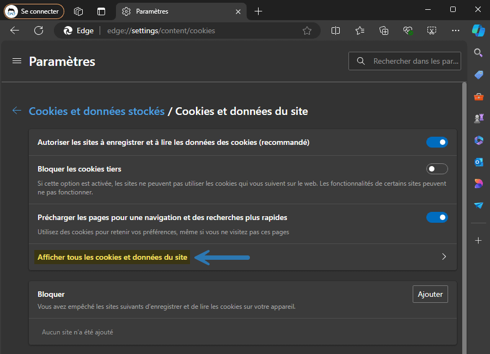The height and width of the screenshot is (354, 490).
Task: Open the Collections icon
Action: pos(384,30)
